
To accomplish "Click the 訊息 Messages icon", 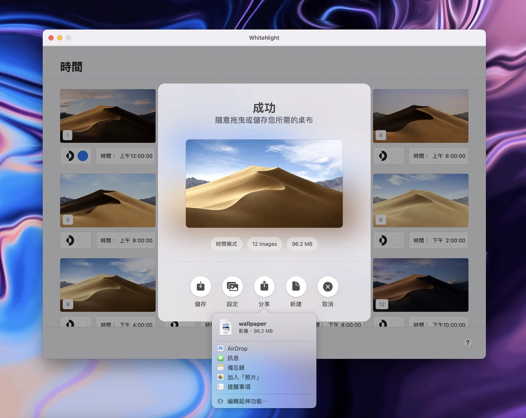I will (220, 358).
